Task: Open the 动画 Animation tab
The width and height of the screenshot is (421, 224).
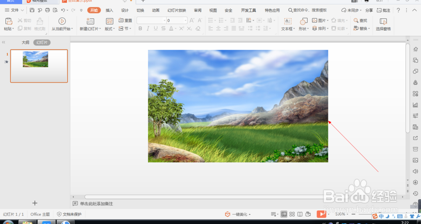Action: point(156,10)
